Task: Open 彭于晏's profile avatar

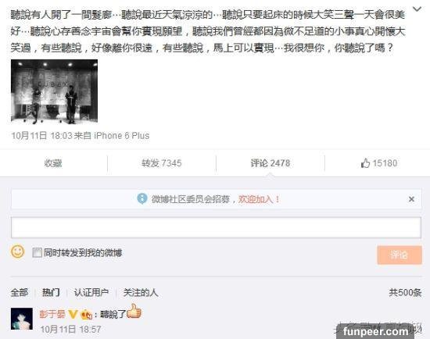Action: [22, 319]
